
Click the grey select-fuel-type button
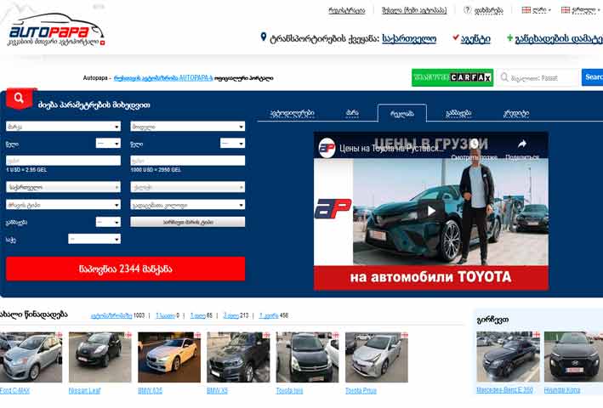pyautogui.click(x=188, y=222)
